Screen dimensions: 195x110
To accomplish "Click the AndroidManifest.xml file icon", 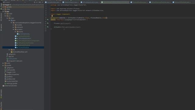I will [12, 52].
